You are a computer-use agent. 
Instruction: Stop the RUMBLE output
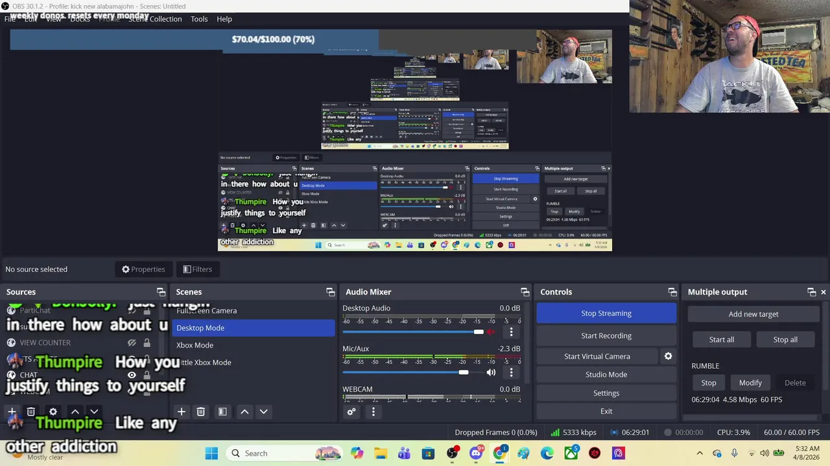pyautogui.click(x=709, y=383)
